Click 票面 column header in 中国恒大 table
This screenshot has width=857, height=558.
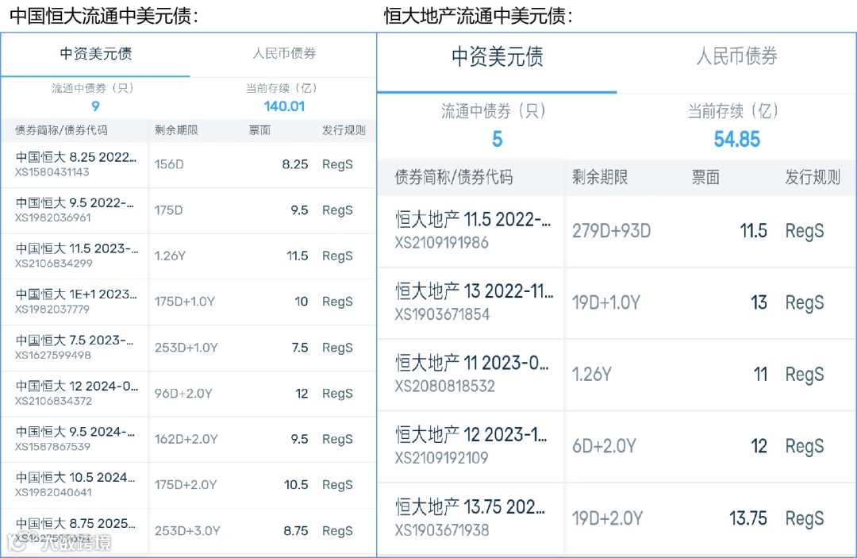tap(259, 130)
